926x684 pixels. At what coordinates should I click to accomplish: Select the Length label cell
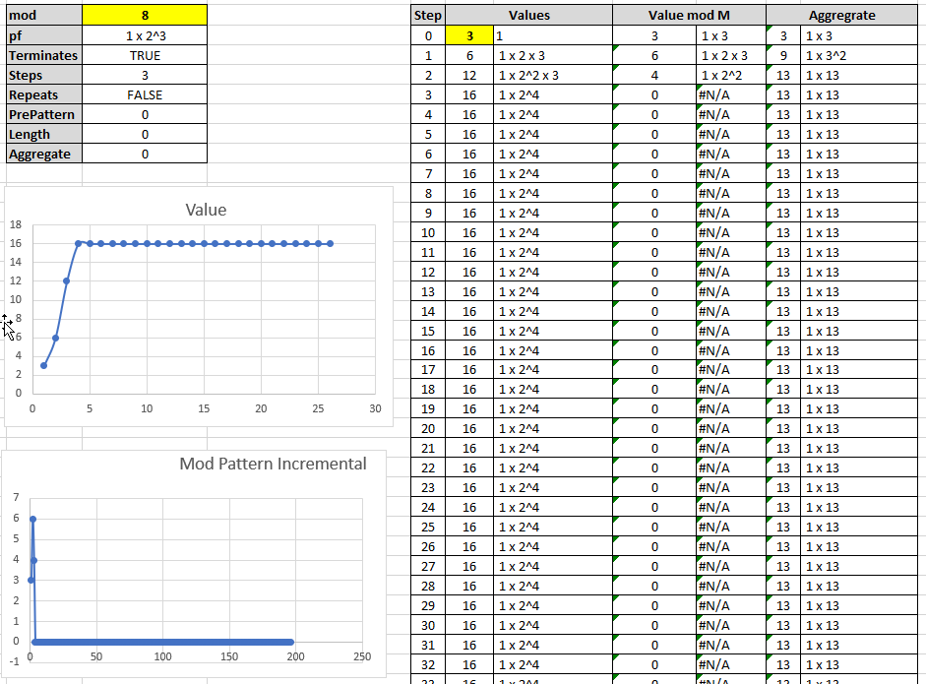pyautogui.click(x=43, y=134)
